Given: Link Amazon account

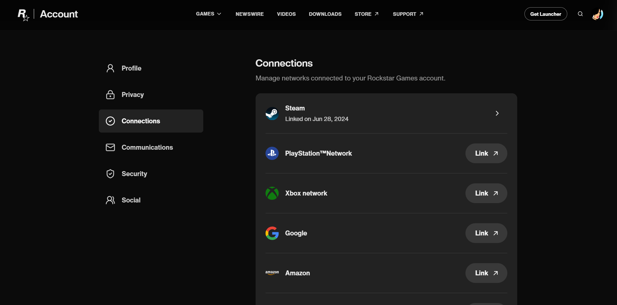Looking at the screenshot, I should [x=486, y=273].
